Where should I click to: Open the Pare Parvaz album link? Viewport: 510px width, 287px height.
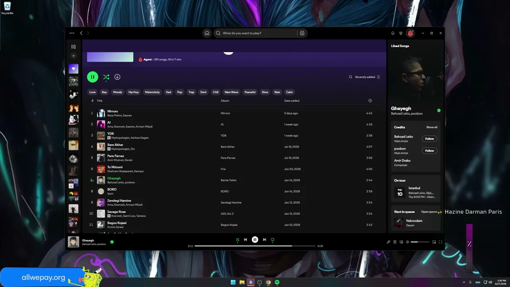click(x=228, y=158)
